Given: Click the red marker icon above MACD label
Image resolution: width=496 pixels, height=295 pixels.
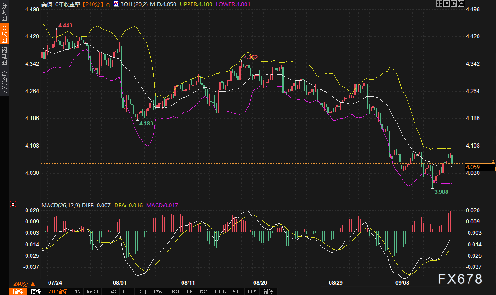Looking at the screenshot, I should click(x=13, y=204).
